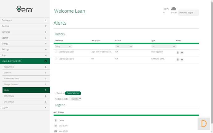This screenshot has height=133, width=213.
Task: Go to Devices in the sidebar
Action: pos(25,26)
